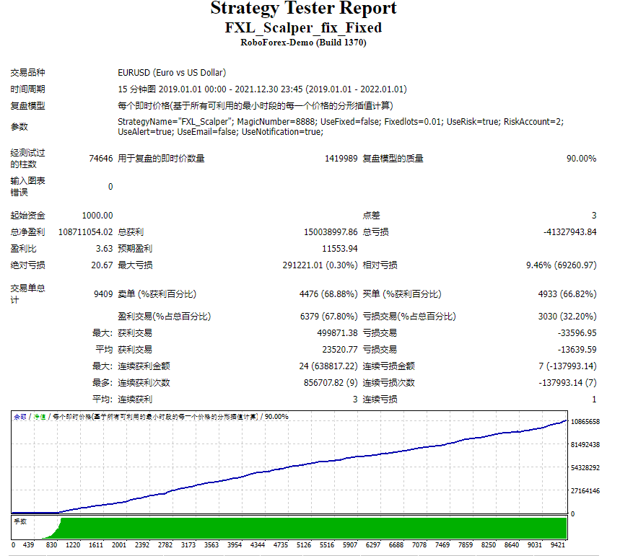
Task: Select the 90.00% modelling quality value
Action: (581, 159)
